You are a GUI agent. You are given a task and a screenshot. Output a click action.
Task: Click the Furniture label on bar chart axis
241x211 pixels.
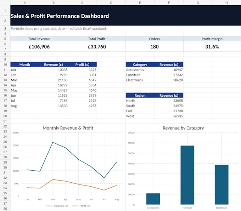tap(187, 208)
